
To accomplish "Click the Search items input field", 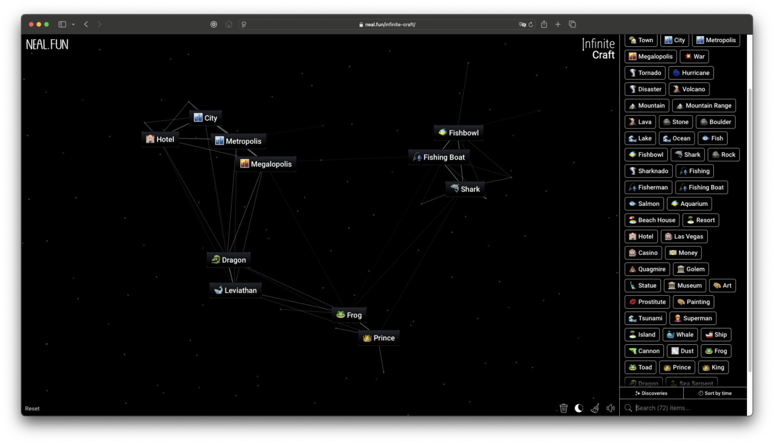I will tap(688, 408).
